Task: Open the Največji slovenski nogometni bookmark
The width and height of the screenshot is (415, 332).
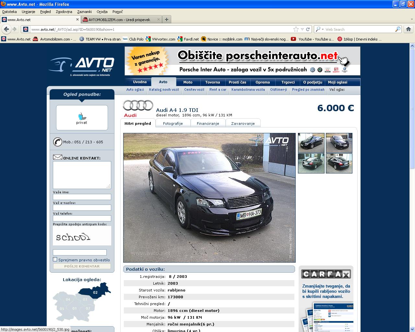Action: tap(266, 39)
